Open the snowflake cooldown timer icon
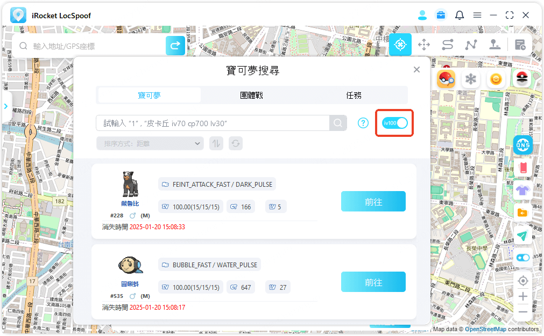 [x=471, y=79]
